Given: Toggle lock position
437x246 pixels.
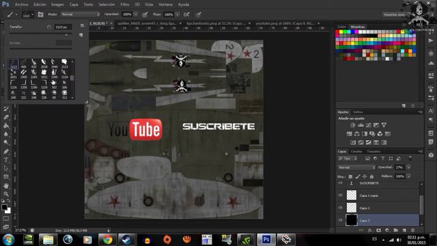Looking at the screenshot, I should [x=365, y=176].
